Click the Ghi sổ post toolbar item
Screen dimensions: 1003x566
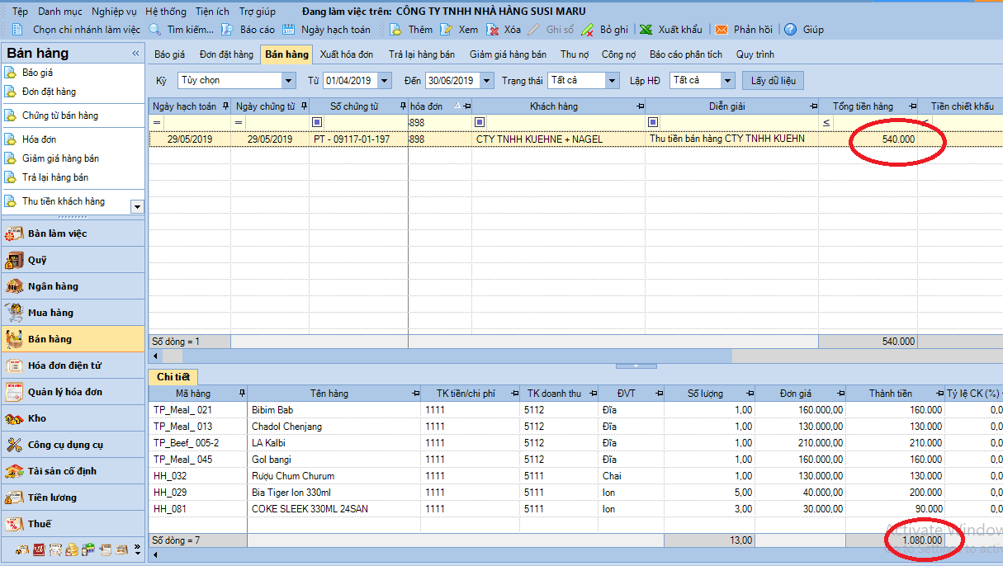(551, 30)
